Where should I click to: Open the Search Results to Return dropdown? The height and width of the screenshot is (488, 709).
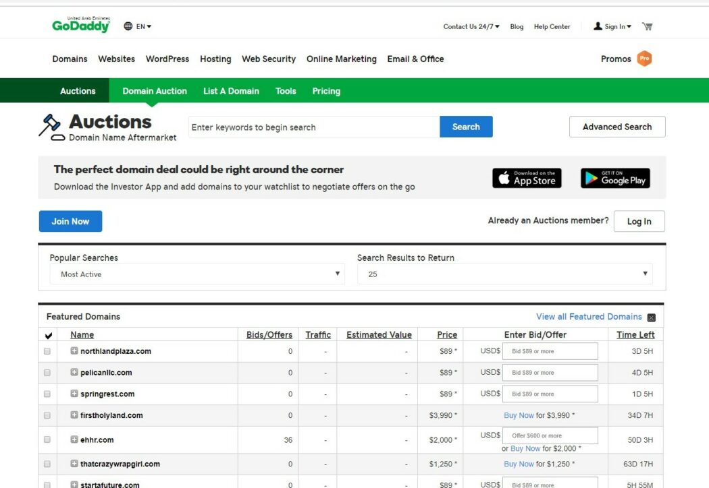point(505,274)
